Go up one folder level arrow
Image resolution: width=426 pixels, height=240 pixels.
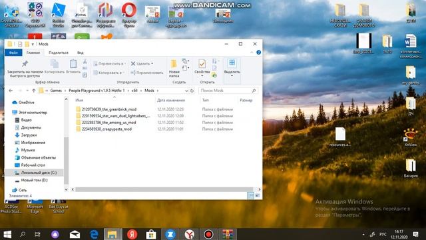[x=34, y=91]
